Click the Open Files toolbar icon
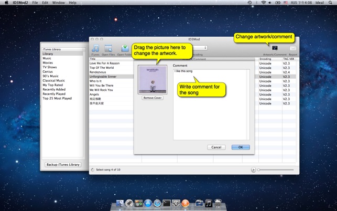The image size is (337, 211). tap(108, 48)
